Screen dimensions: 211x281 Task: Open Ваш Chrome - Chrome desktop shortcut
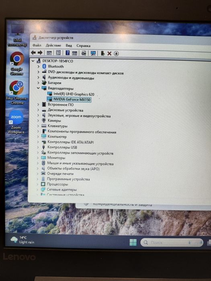pyautogui.click(x=16, y=92)
